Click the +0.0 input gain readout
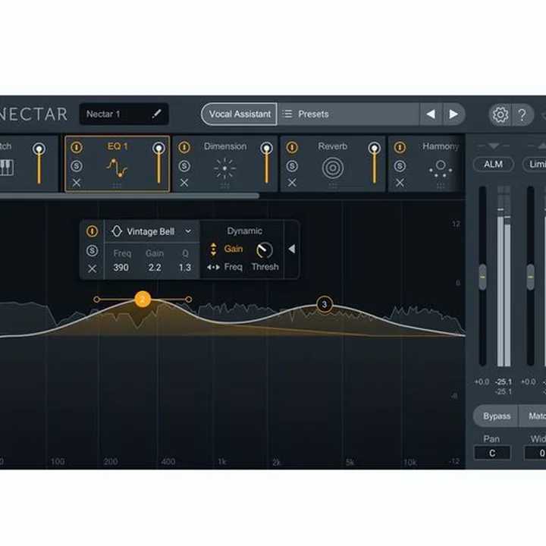The image size is (546, 546). click(x=482, y=382)
